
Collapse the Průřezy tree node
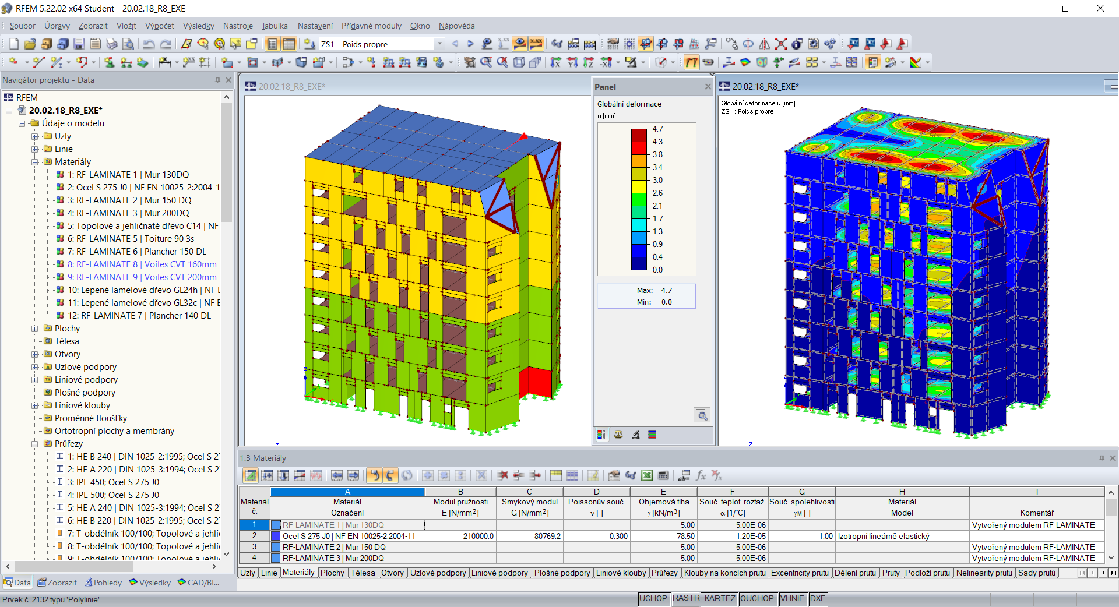[x=35, y=444]
